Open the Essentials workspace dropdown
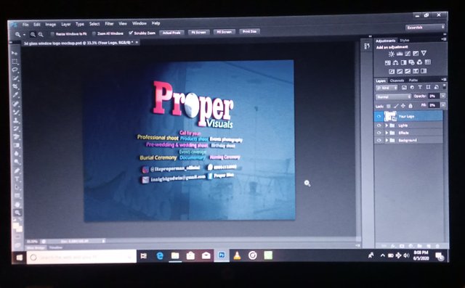This screenshot has width=465, height=288. (x=425, y=28)
